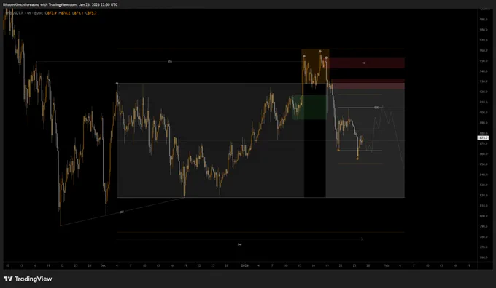Click the Bybit exchange label
The width and height of the screenshot is (496, 288).
click(39, 13)
